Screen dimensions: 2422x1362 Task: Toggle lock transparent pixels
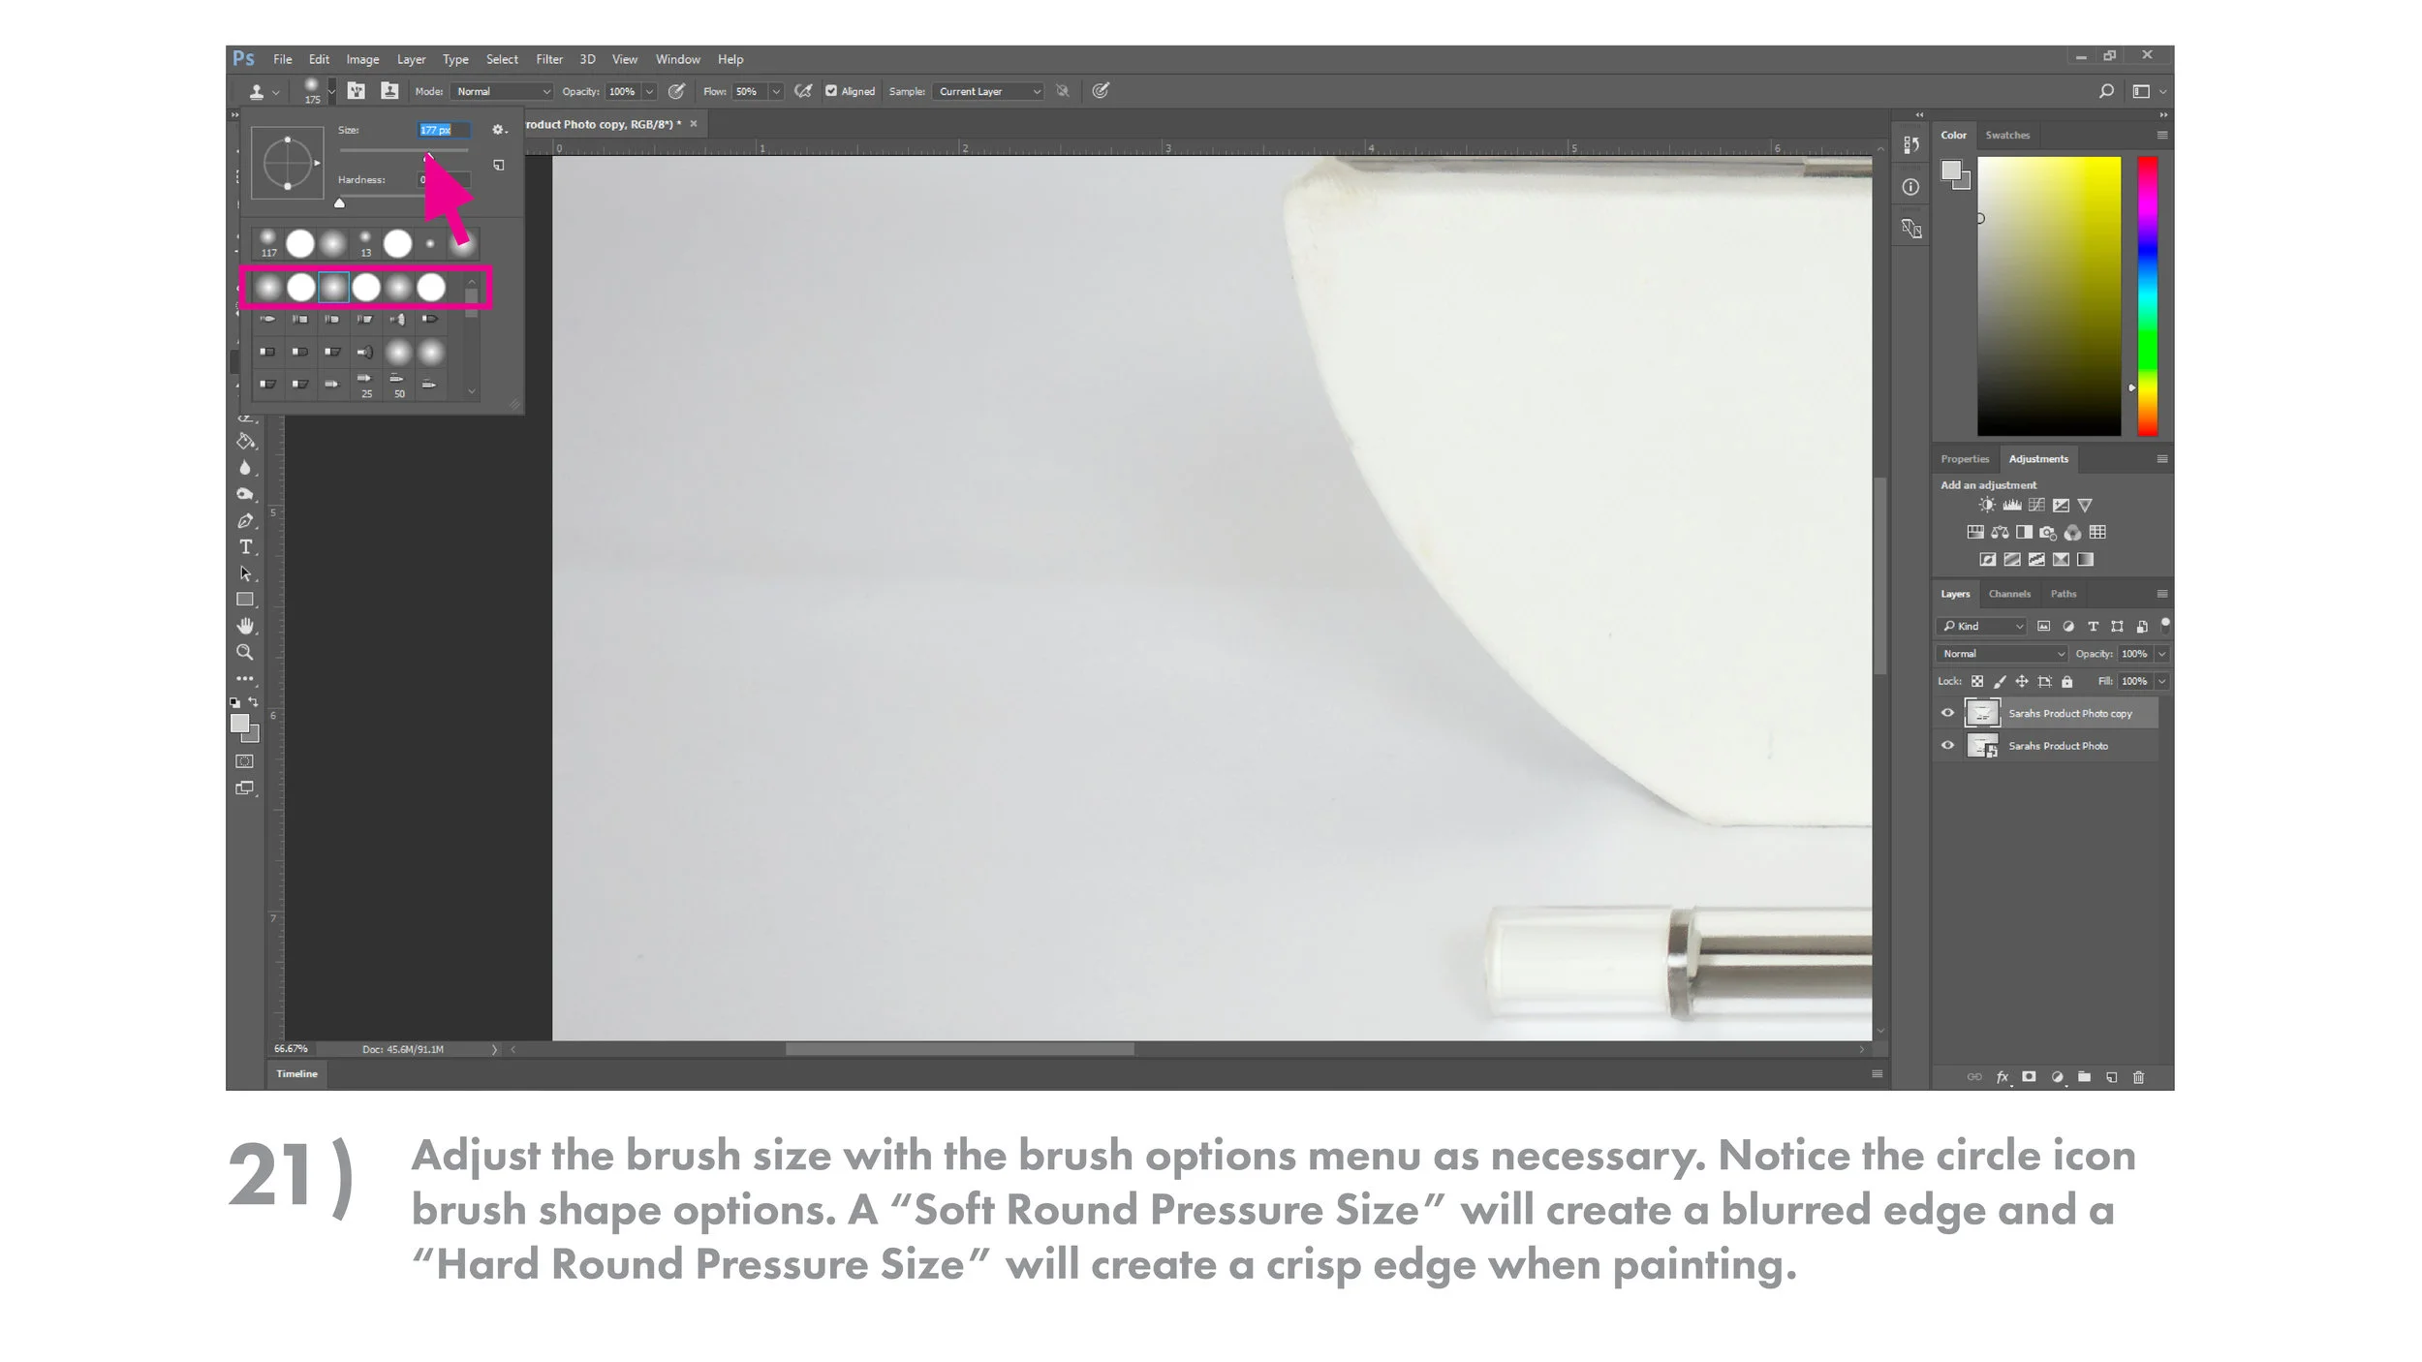[1977, 682]
